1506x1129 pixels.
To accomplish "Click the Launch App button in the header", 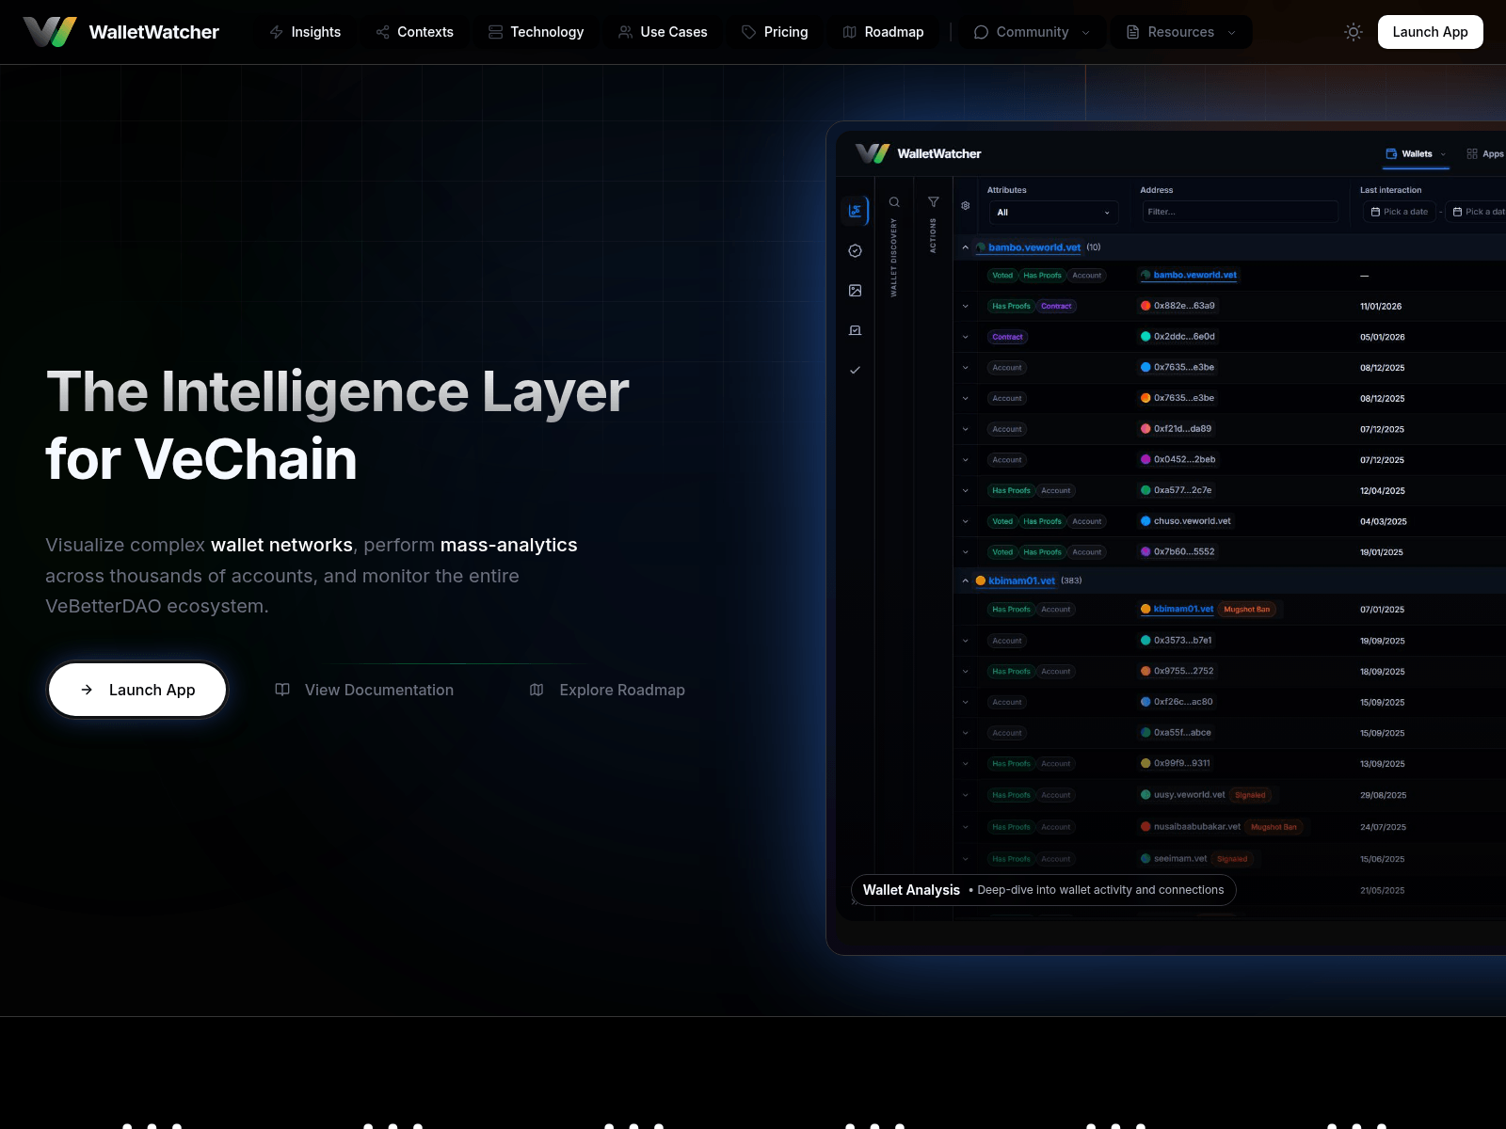I will point(1430,32).
